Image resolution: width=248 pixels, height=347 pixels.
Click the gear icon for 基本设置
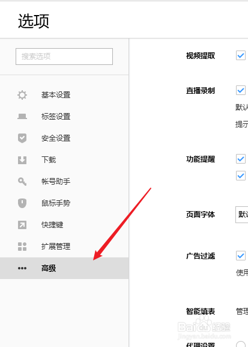click(22, 95)
